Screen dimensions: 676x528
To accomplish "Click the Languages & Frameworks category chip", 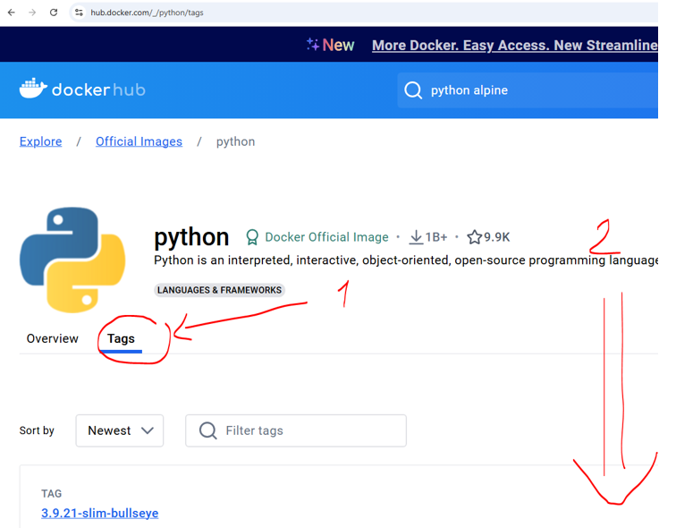I will pyautogui.click(x=219, y=290).
